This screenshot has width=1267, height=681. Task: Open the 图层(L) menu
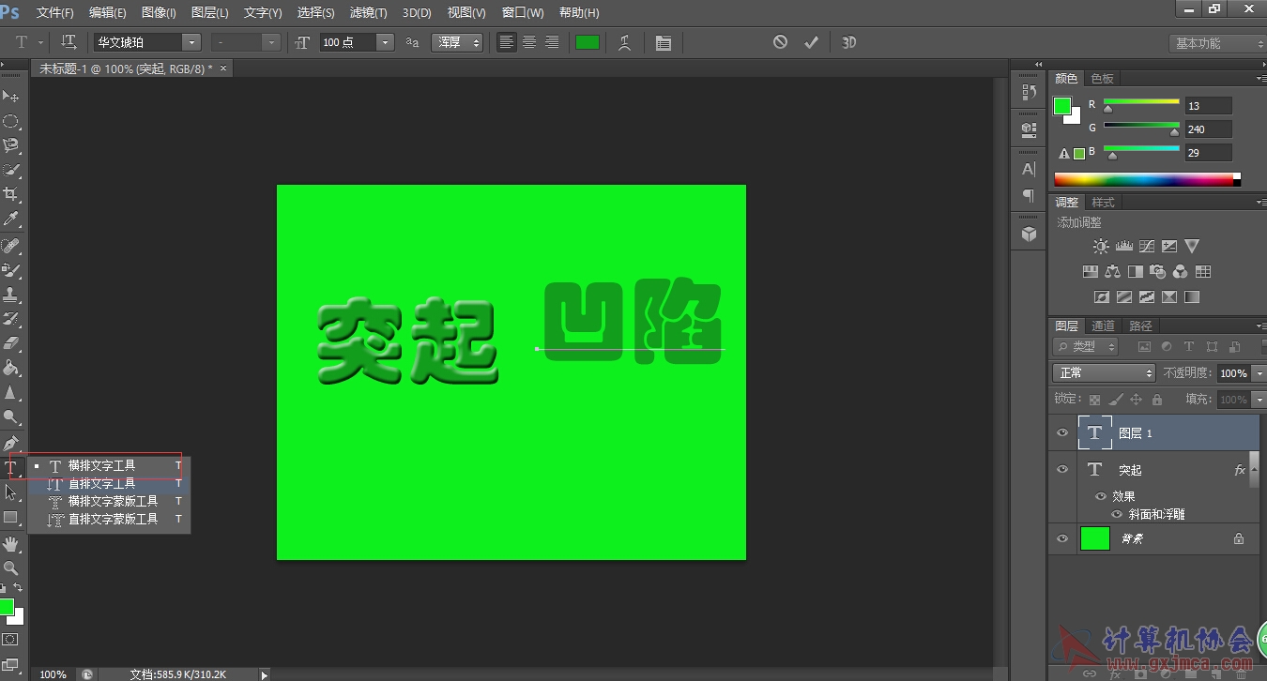[209, 12]
